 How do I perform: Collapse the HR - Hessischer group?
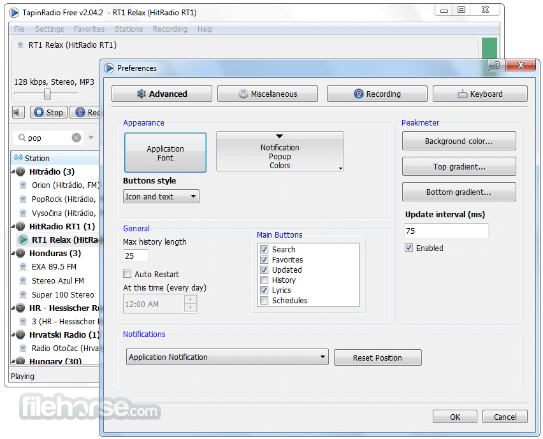(13, 308)
